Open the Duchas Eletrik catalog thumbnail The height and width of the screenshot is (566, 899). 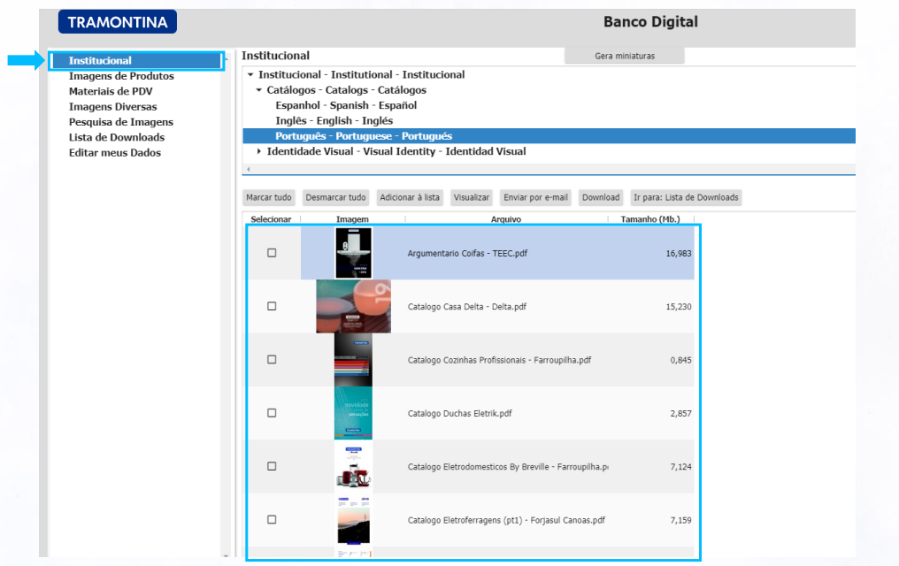pyautogui.click(x=353, y=413)
